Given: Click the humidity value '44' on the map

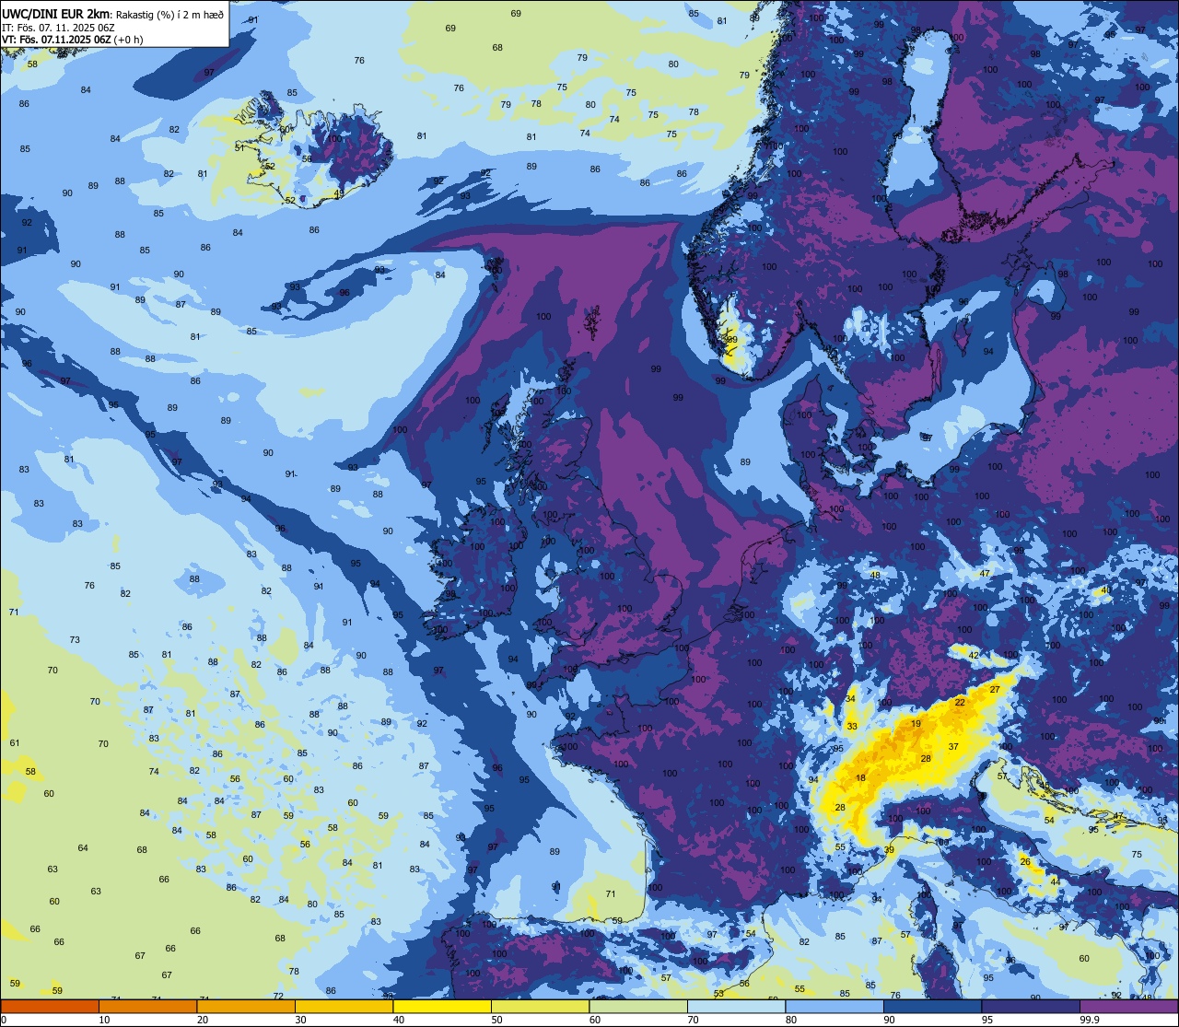Looking at the screenshot, I should coord(1055,882).
